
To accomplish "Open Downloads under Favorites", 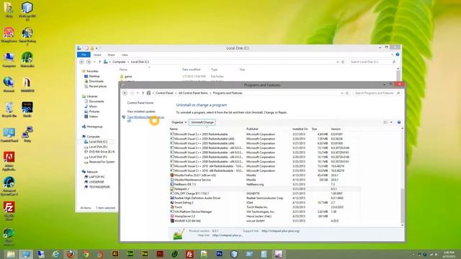I will point(96,81).
